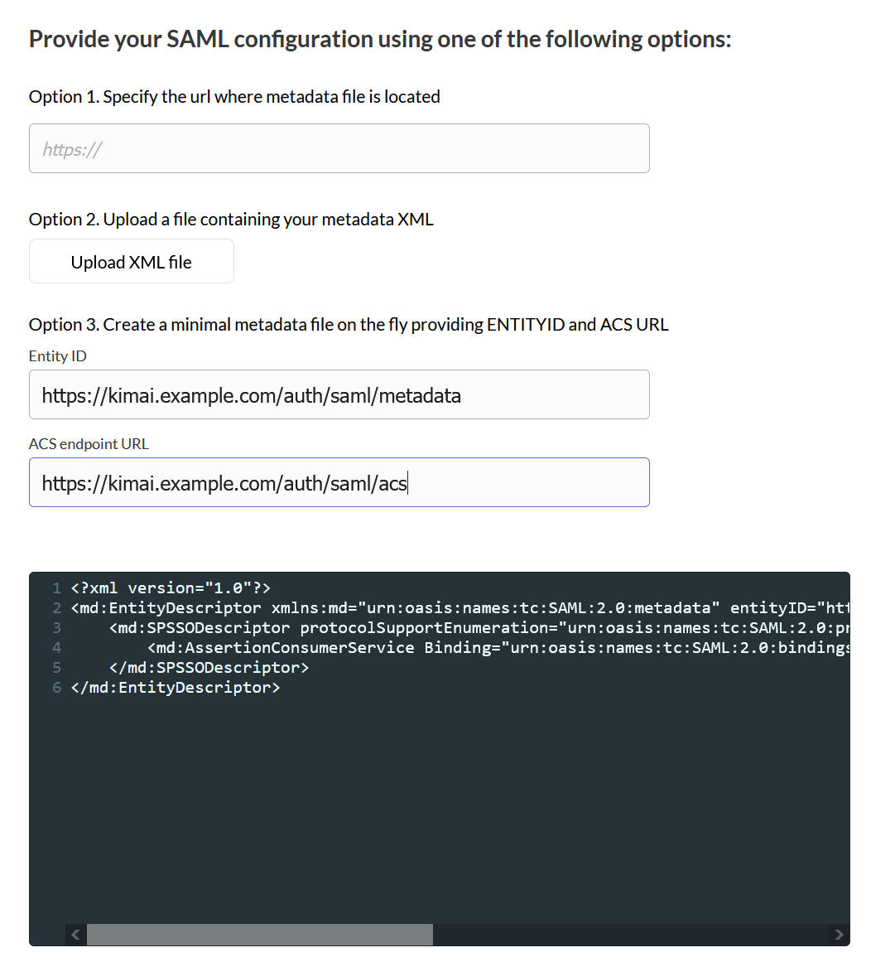Click the "ACS endpoint URL" label
The height and width of the screenshot is (967, 871).
coord(89,444)
